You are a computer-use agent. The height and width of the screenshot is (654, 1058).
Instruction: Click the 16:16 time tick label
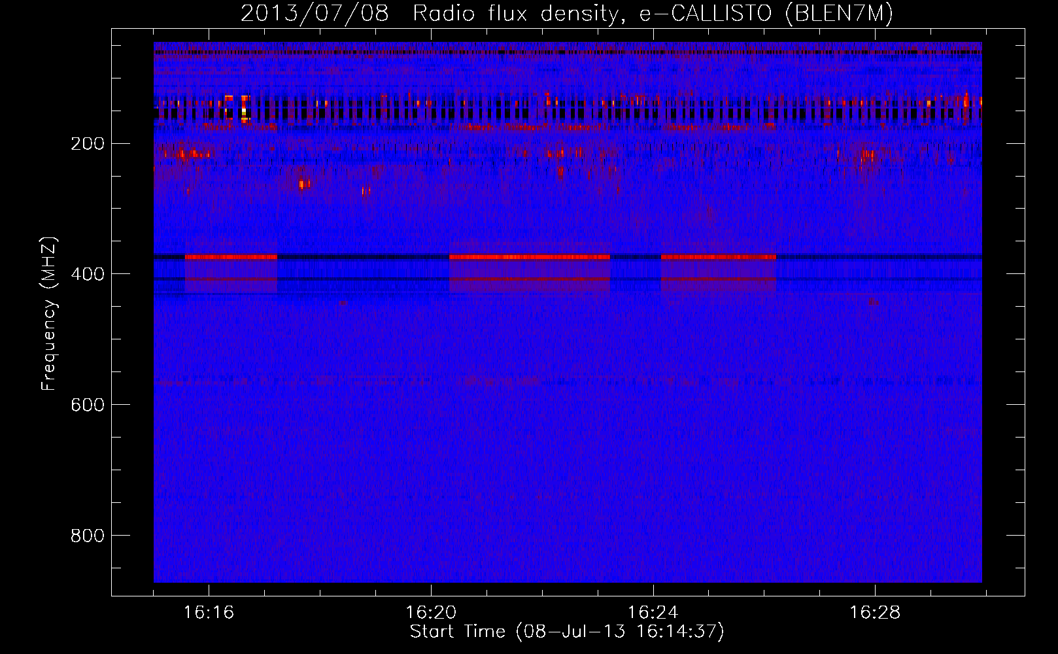pyautogui.click(x=209, y=613)
